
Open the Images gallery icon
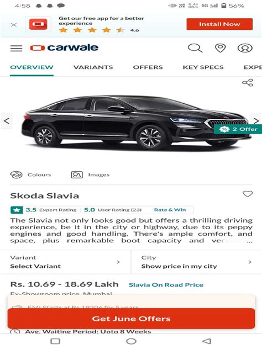pyautogui.click(x=77, y=174)
